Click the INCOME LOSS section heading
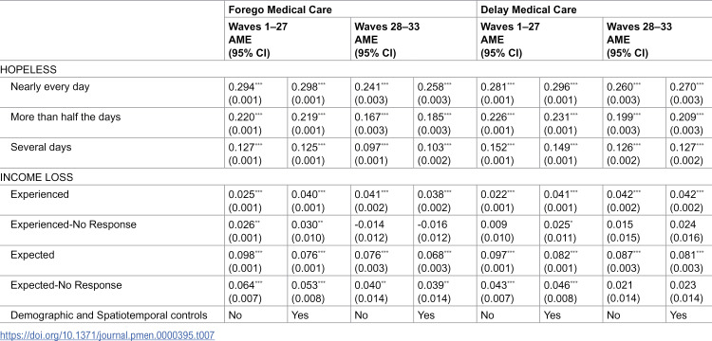 tap(36, 177)
